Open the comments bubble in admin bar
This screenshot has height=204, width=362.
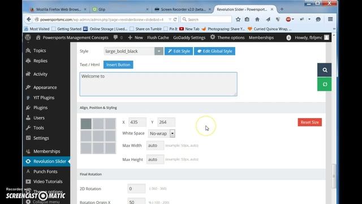[x=115, y=37]
